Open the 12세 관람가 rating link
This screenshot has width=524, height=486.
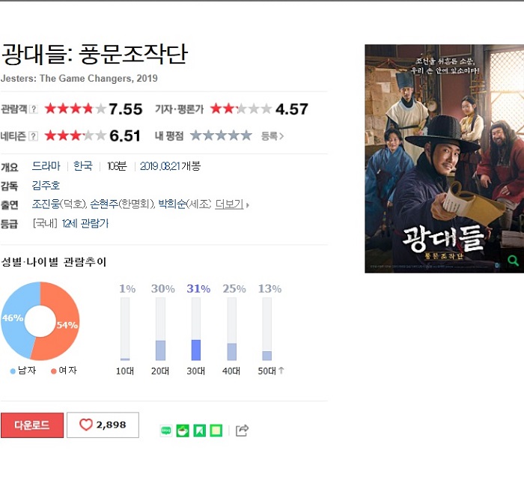[x=85, y=223]
